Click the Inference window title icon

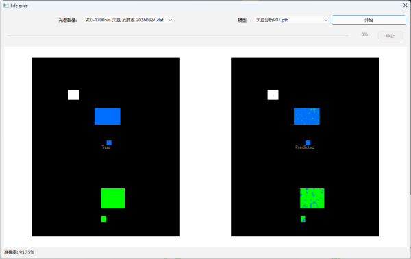point(5,5)
